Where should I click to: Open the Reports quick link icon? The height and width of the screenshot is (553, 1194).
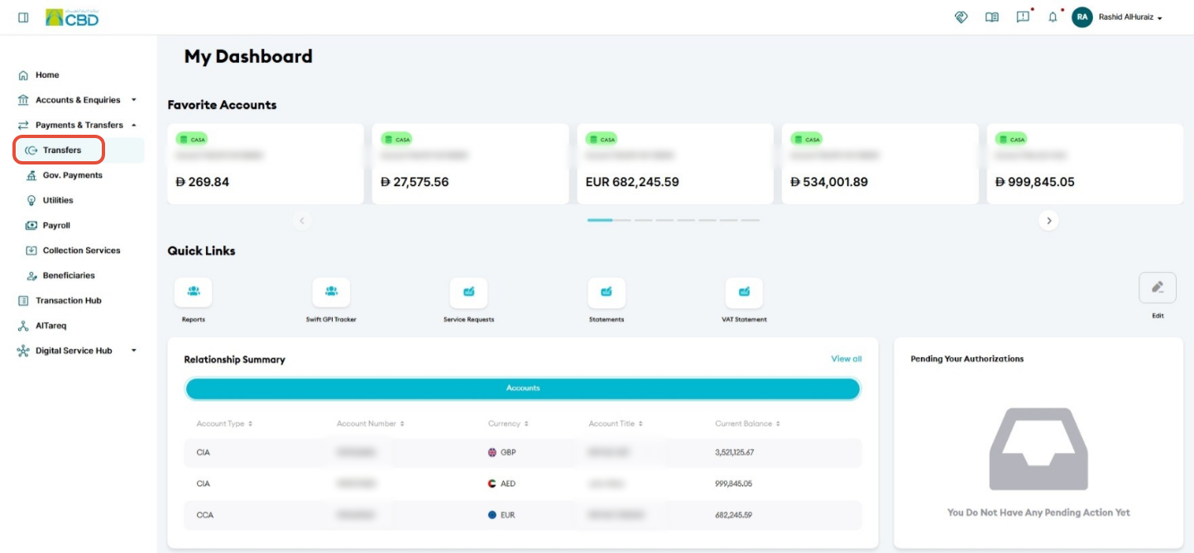pos(193,292)
